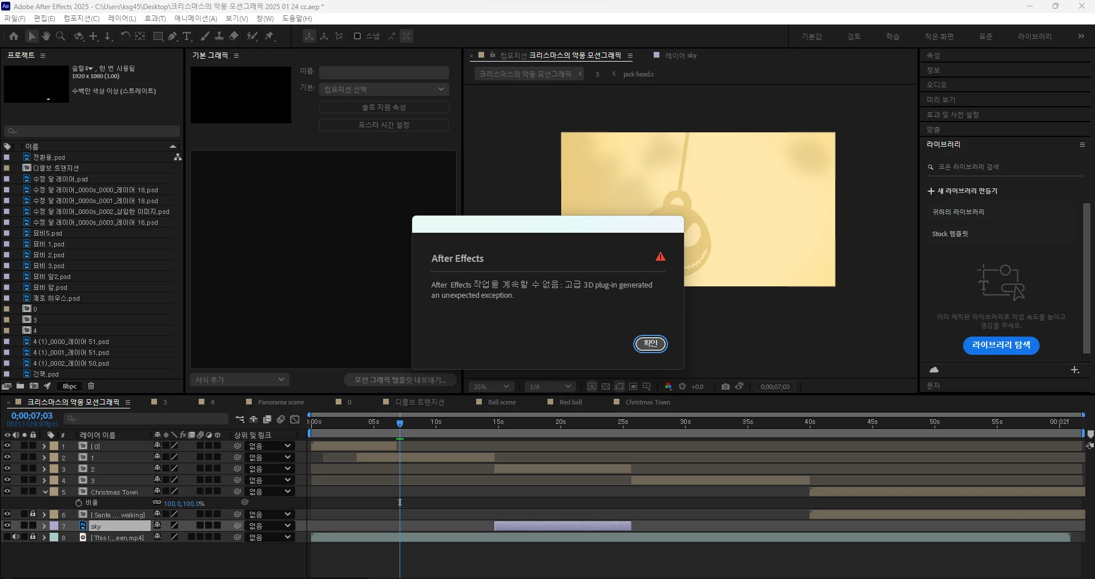Open the 애니메이션(A) menu

click(196, 18)
